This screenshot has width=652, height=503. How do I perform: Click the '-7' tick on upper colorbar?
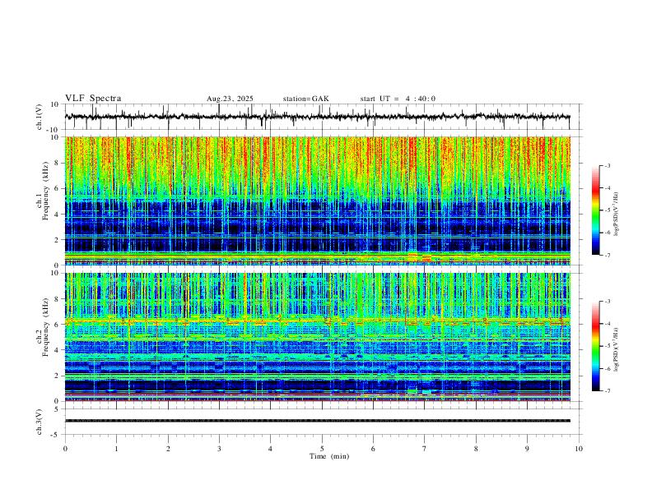(607, 255)
